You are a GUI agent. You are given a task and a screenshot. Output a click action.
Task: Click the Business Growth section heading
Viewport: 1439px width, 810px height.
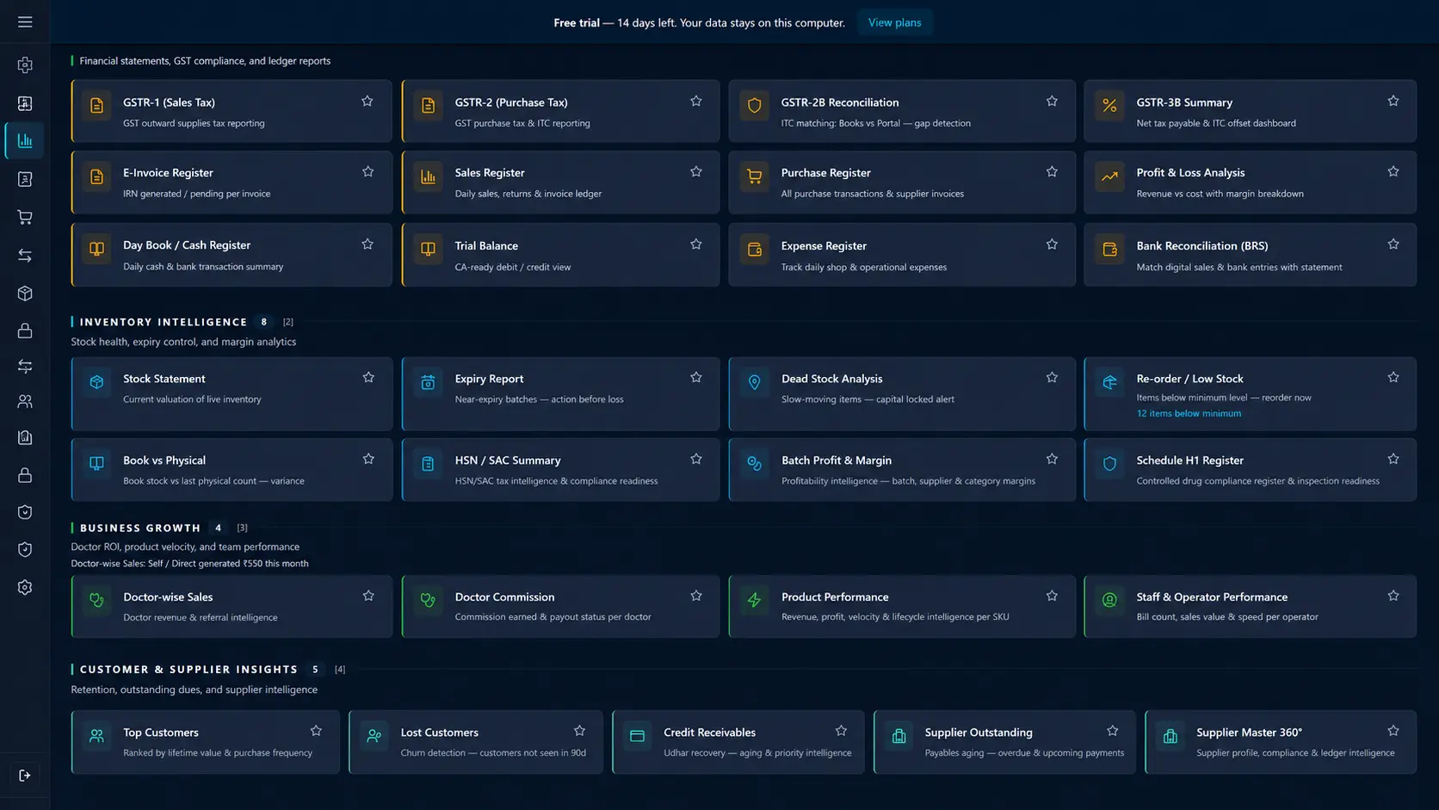point(140,528)
